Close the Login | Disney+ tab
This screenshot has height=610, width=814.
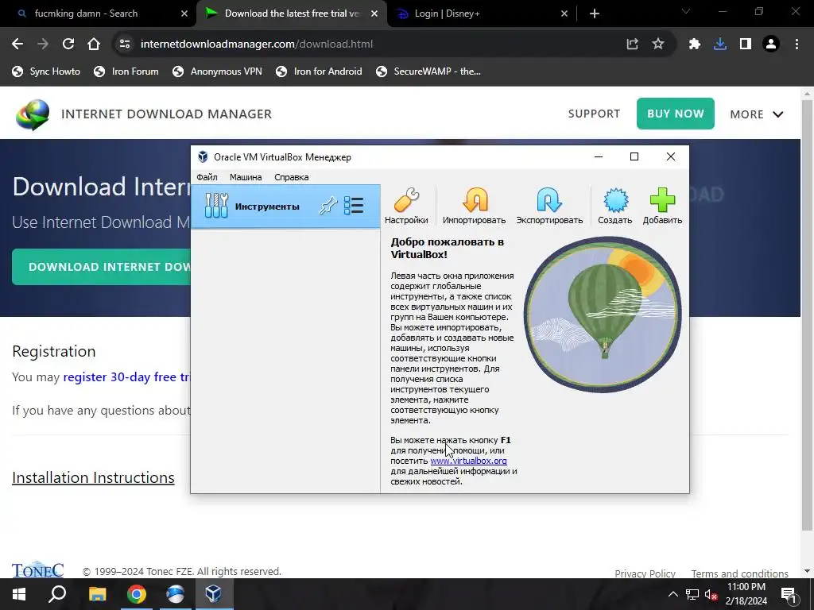click(x=564, y=14)
